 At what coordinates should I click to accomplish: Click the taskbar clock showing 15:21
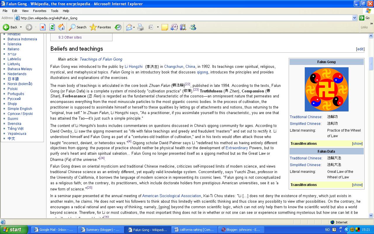click(x=366, y=230)
